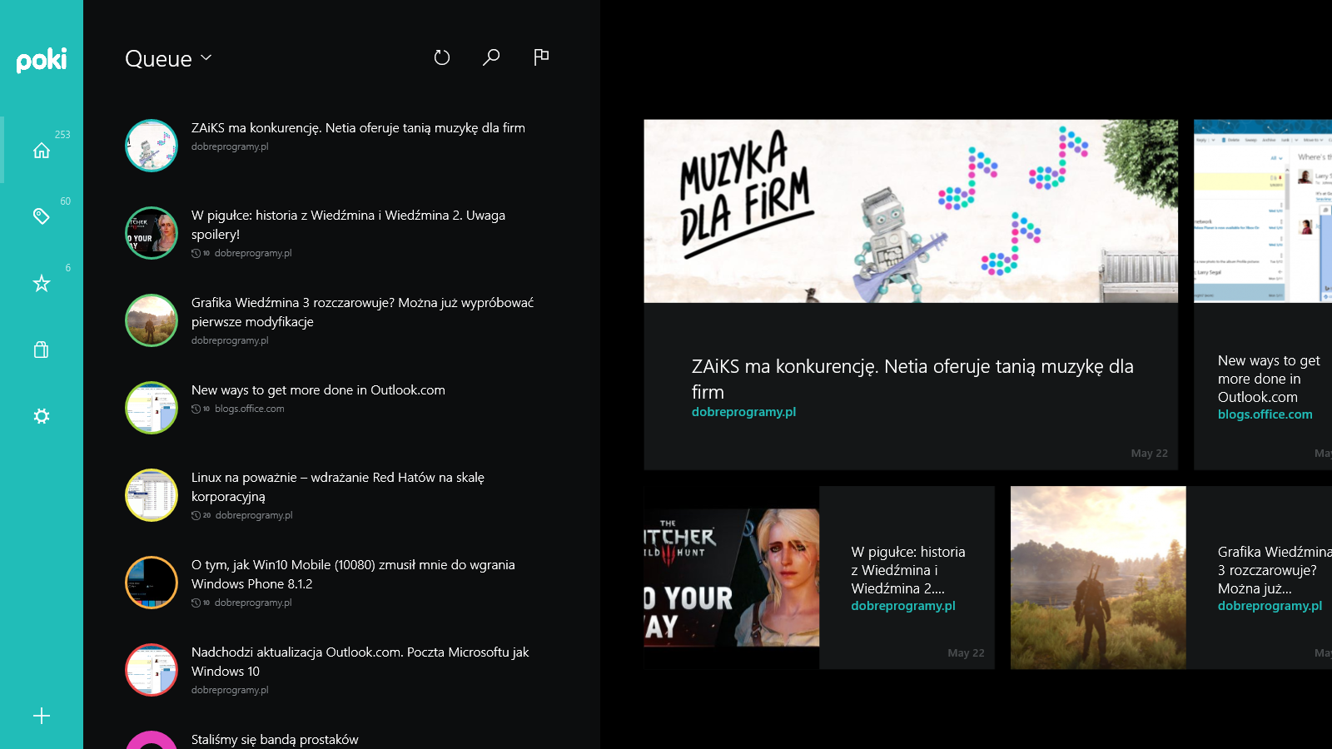Open the Archive section in sidebar

point(42,350)
